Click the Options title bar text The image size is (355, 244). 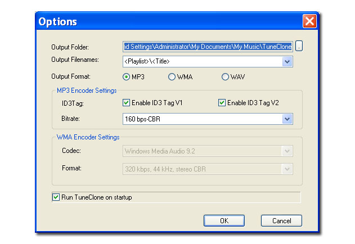(57, 22)
